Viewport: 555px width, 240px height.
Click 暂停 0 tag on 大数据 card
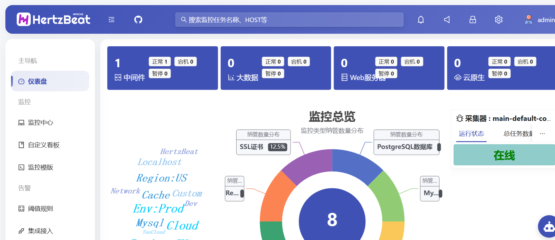pyautogui.click(x=273, y=73)
